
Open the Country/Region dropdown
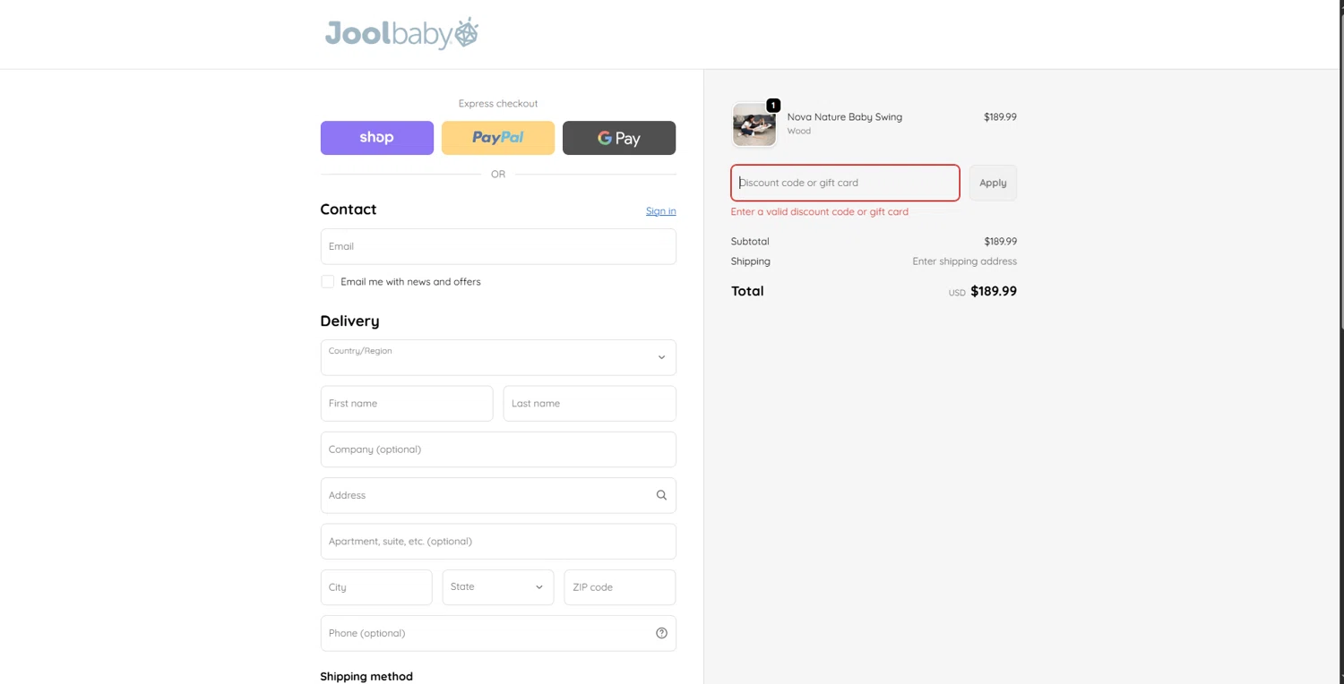tap(498, 357)
